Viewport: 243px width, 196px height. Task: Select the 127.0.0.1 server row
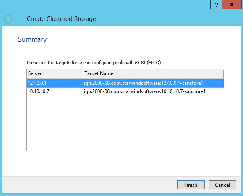click(125, 83)
